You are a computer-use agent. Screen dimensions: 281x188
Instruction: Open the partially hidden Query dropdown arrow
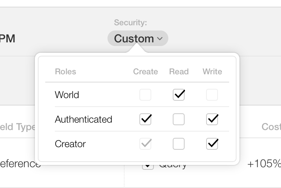click(x=148, y=166)
